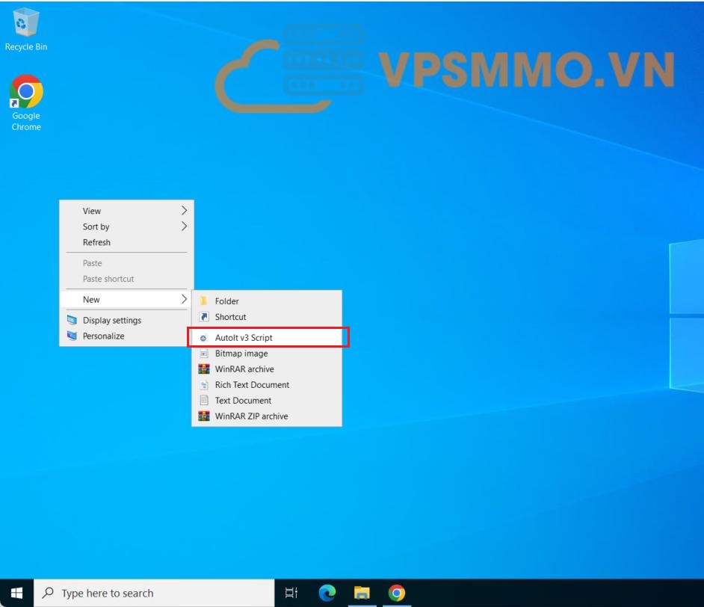Image resolution: width=704 pixels, height=607 pixels.
Task: Create a new Shortcut
Action: [230, 317]
